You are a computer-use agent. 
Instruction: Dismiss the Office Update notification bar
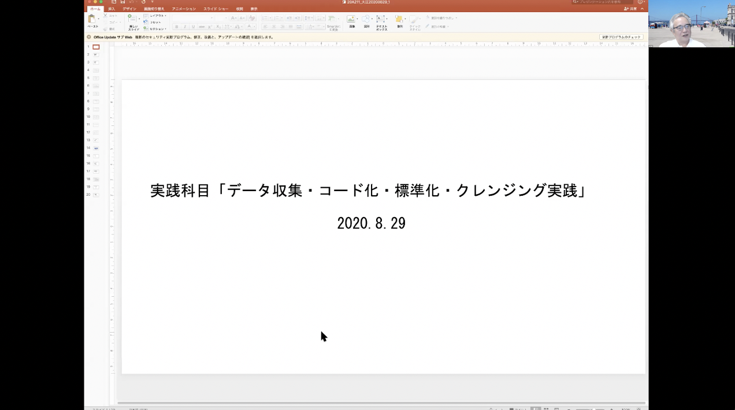pyautogui.click(x=89, y=37)
